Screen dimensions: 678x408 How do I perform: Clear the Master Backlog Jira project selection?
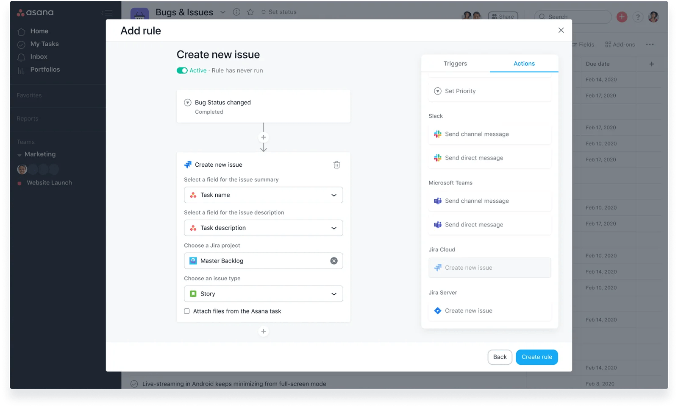click(x=334, y=261)
